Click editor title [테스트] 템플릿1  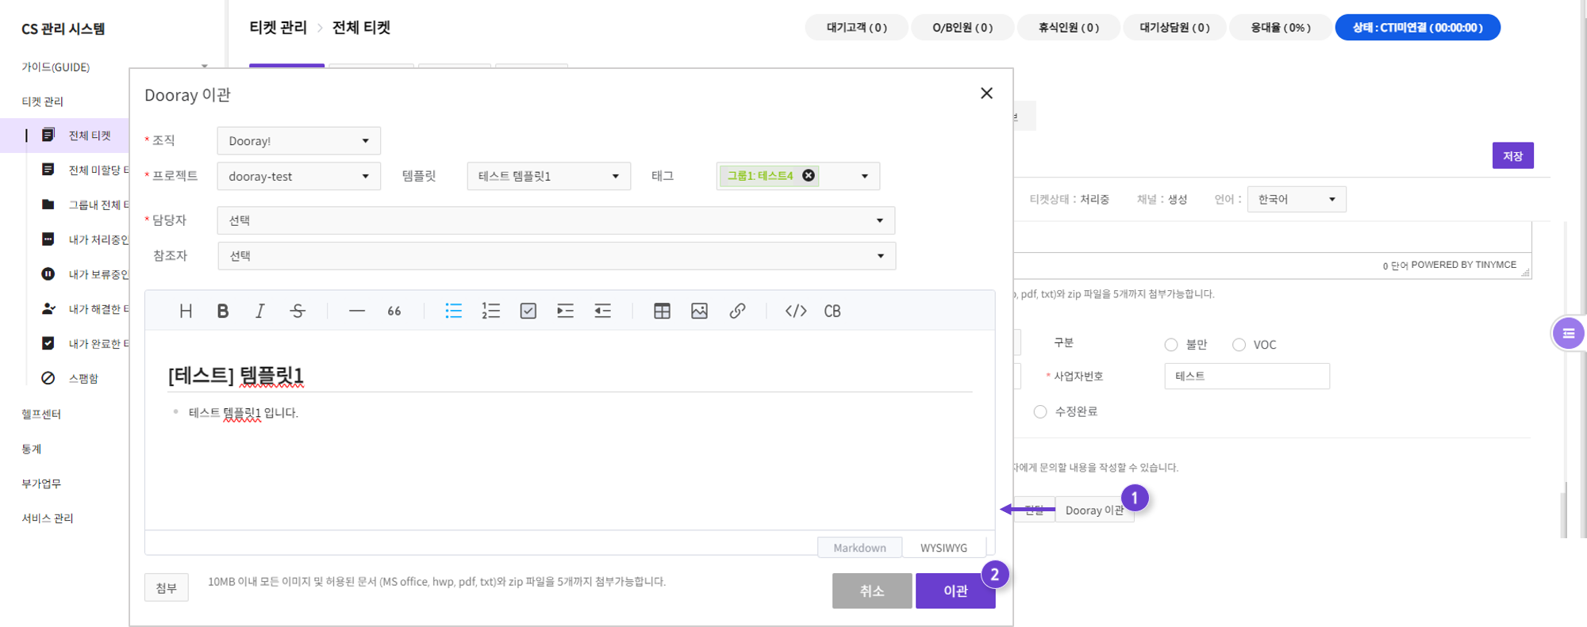tap(236, 375)
